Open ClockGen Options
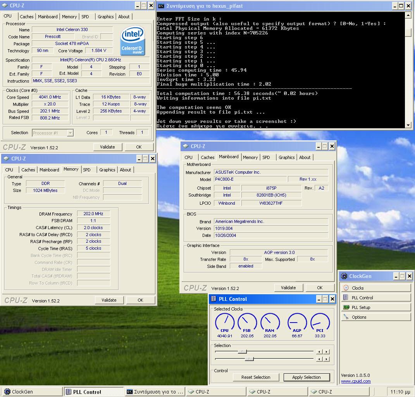Viewport: 415px width, 397px height. tap(376, 317)
